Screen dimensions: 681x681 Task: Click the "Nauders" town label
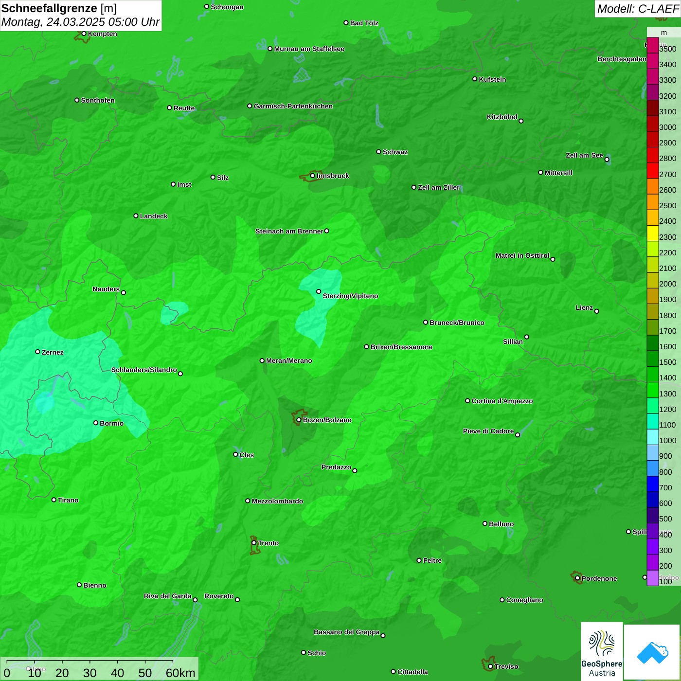[x=106, y=289]
